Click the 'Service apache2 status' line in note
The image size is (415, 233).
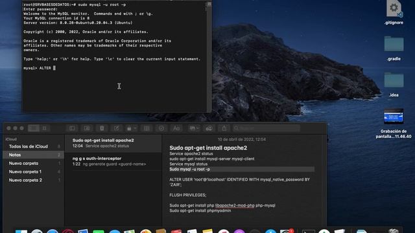191,153
